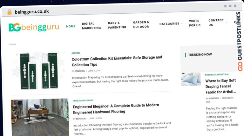Open Where to Buy Soft Draping Tencel article
The image size is (244, 136).
[x=221, y=86]
